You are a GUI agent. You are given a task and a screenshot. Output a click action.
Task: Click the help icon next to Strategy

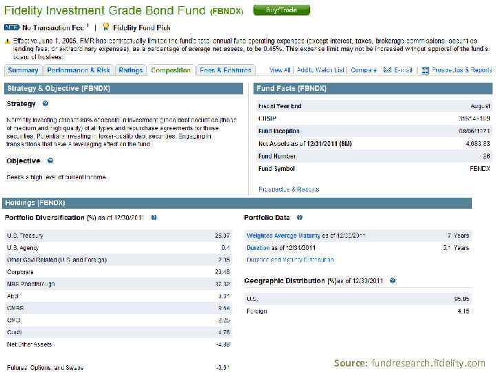[45, 103]
